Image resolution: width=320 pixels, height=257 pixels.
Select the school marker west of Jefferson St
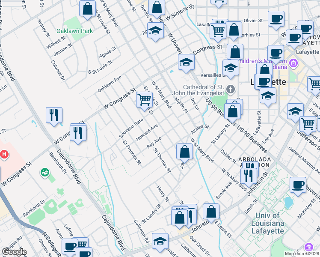[295, 112]
